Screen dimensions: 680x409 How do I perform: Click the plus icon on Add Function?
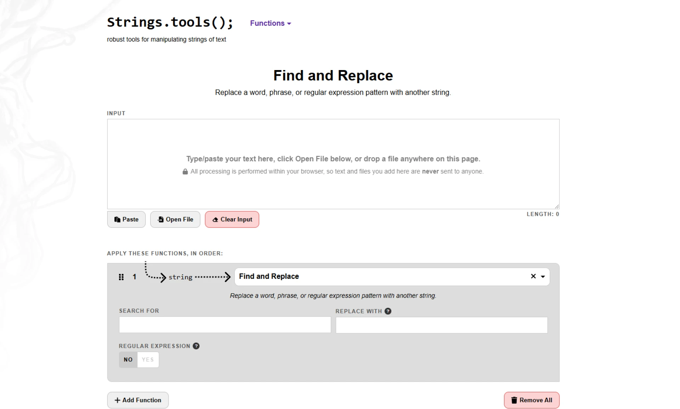(x=117, y=400)
